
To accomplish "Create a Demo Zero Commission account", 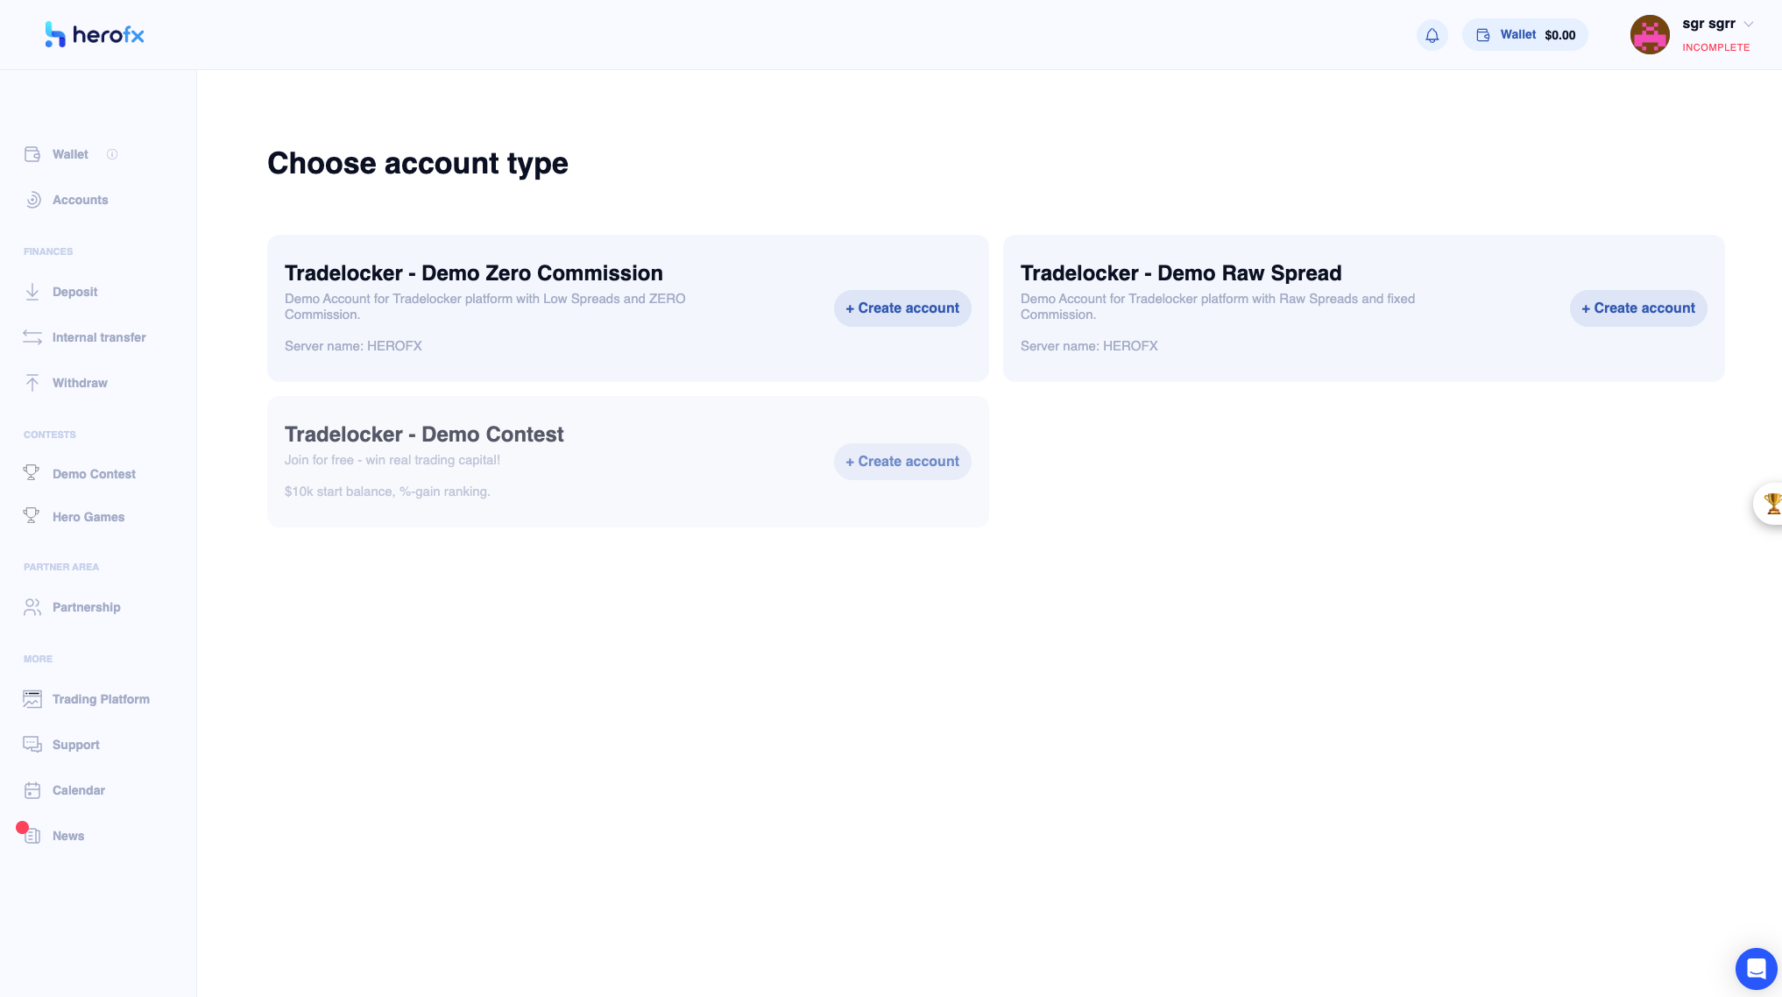I will point(902,308).
